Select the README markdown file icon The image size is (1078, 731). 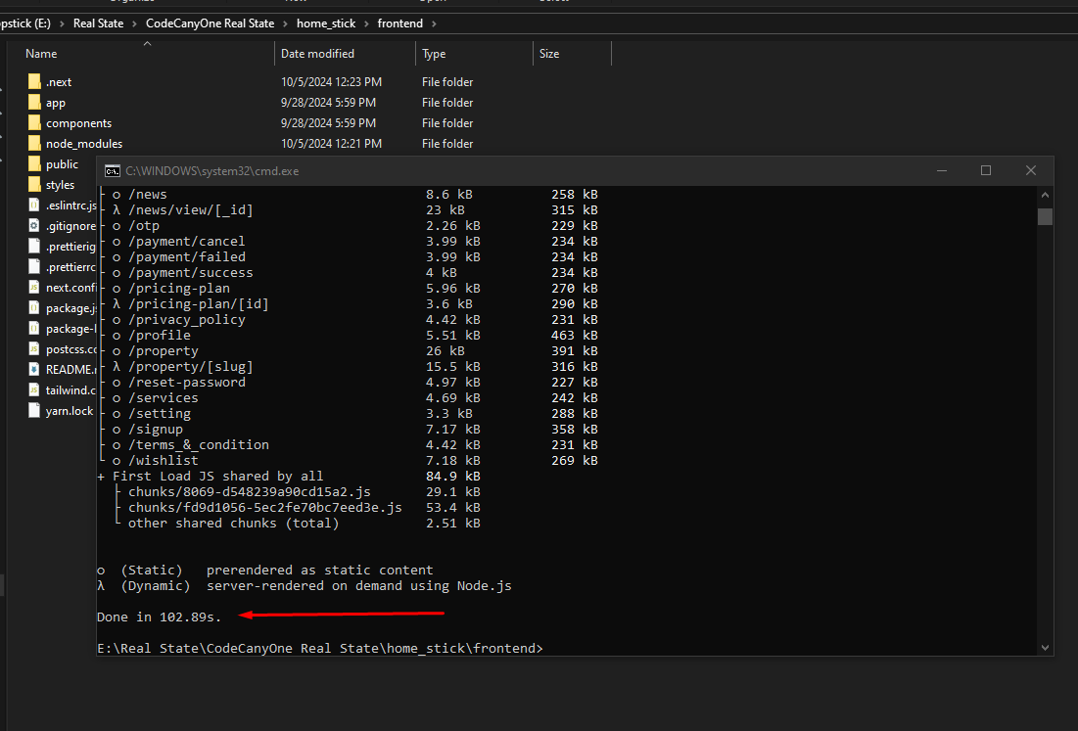33,370
